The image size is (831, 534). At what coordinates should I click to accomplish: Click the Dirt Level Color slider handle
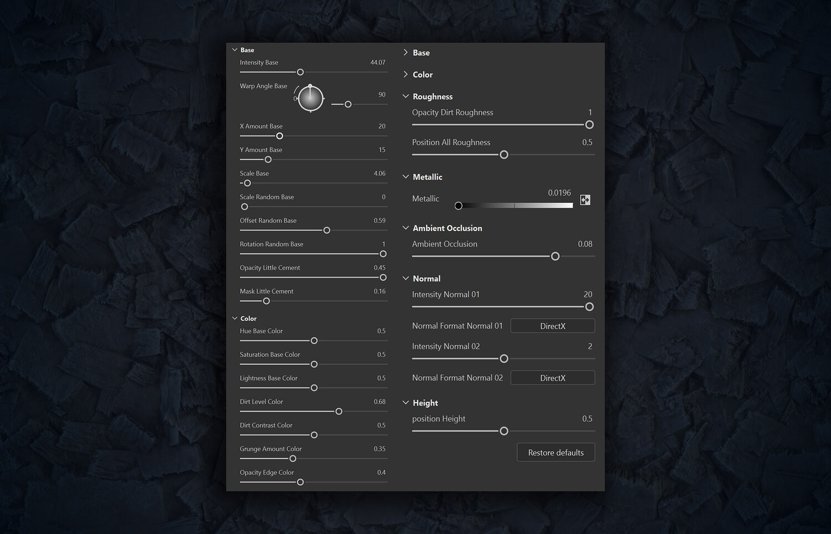pyautogui.click(x=339, y=412)
